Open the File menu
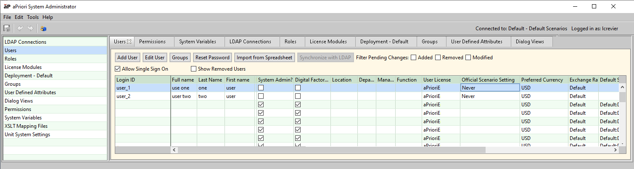 click(x=7, y=17)
